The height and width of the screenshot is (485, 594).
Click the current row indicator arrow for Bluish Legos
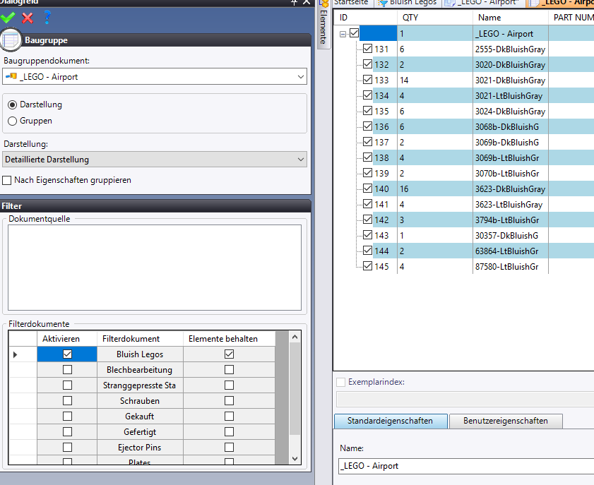pyautogui.click(x=15, y=355)
